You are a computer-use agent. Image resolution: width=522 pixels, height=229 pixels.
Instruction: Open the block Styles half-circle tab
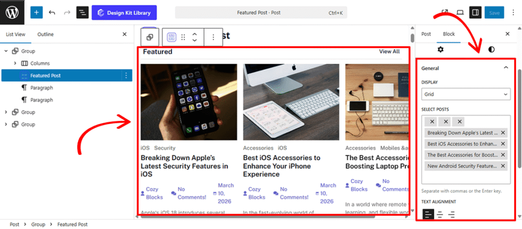click(491, 49)
